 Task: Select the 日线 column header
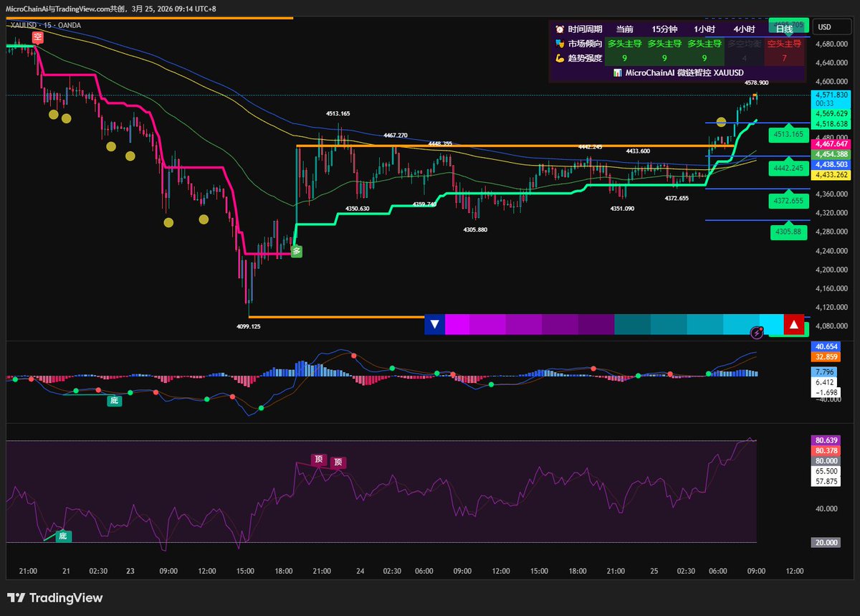pyautogui.click(x=785, y=29)
